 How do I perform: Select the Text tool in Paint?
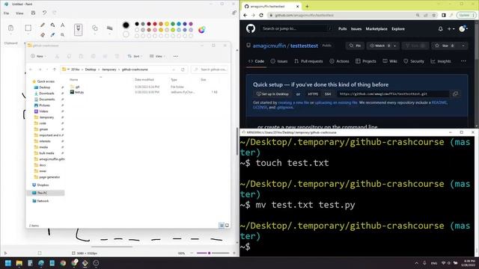point(62,25)
